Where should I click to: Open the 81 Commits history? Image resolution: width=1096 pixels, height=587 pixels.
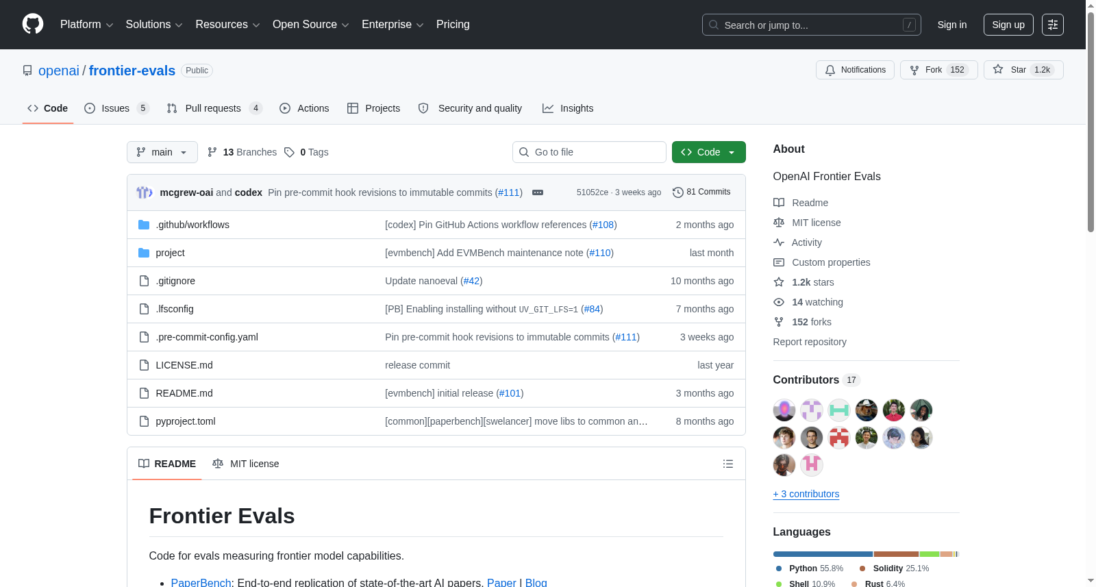(x=701, y=192)
